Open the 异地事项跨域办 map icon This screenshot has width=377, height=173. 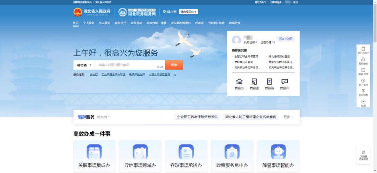[x=140, y=152]
